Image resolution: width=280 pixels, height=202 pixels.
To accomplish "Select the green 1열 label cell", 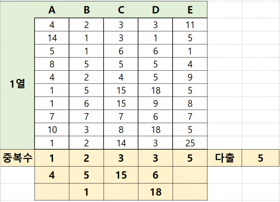I will 17,84.
